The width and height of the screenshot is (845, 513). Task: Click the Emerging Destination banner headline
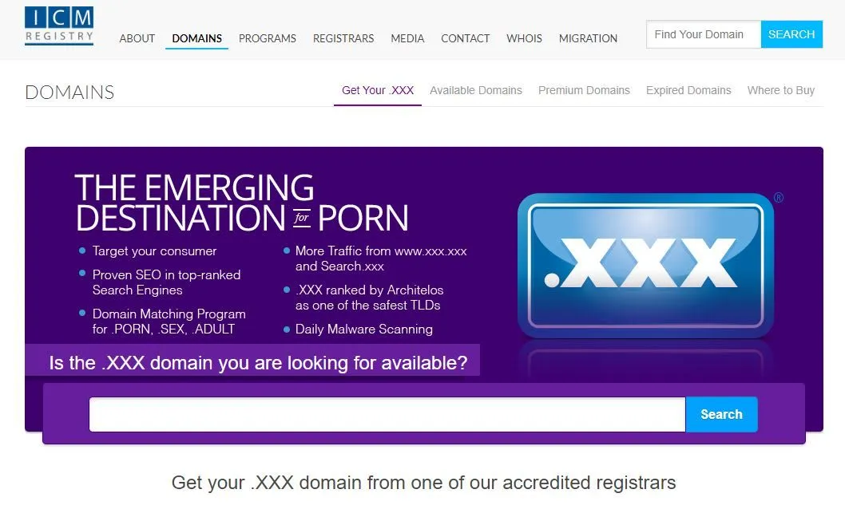click(x=241, y=203)
